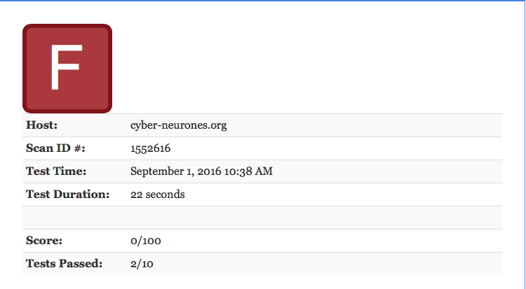This screenshot has height=289, width=526.
Task: Select scan ID number 1552616
Action: pyautogui.click(x=150, y=148)
